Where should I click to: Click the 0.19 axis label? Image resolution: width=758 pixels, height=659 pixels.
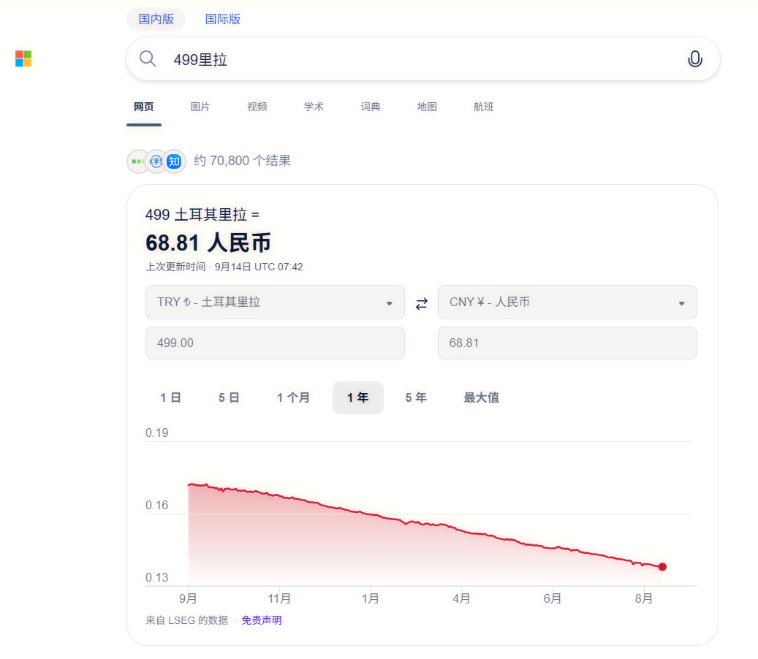[x=156, y=433]
